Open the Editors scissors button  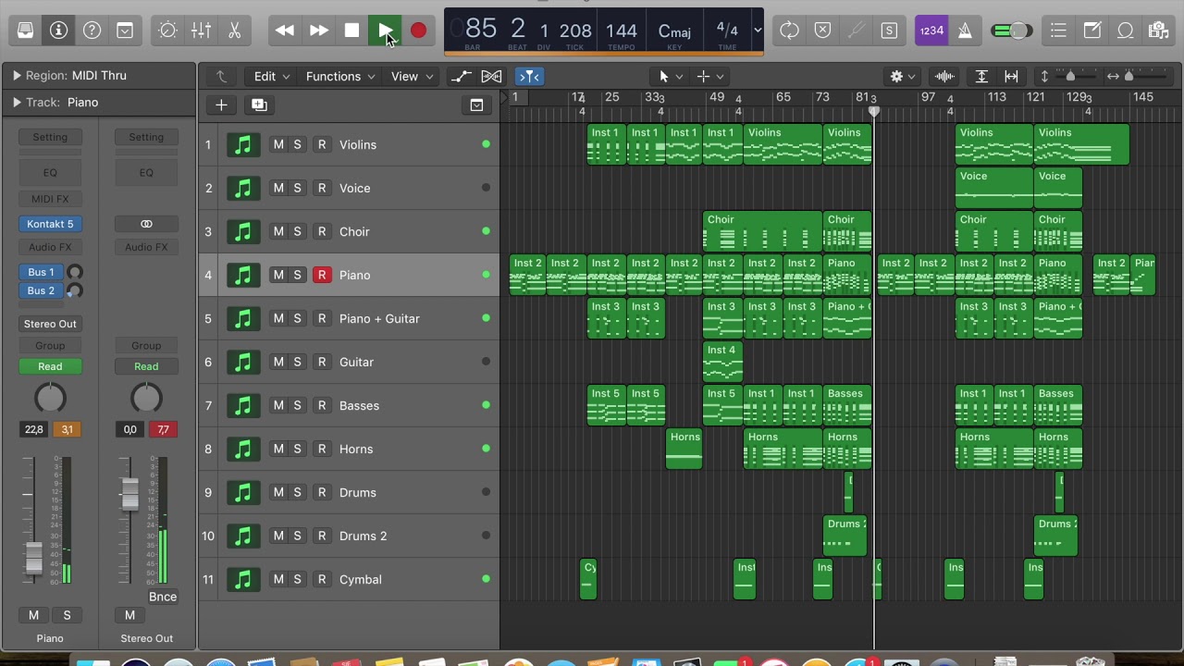pos(234,31)
